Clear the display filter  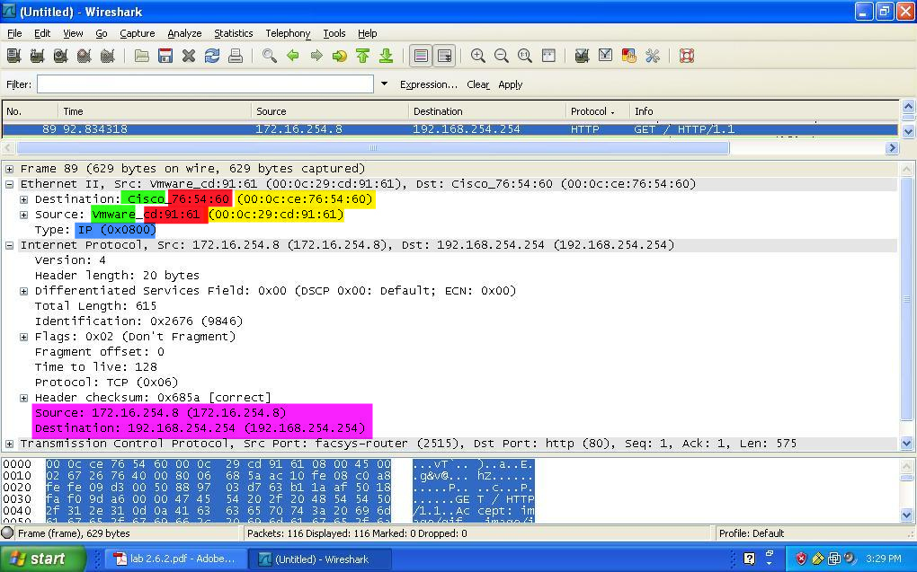click(x=477, y=84)
